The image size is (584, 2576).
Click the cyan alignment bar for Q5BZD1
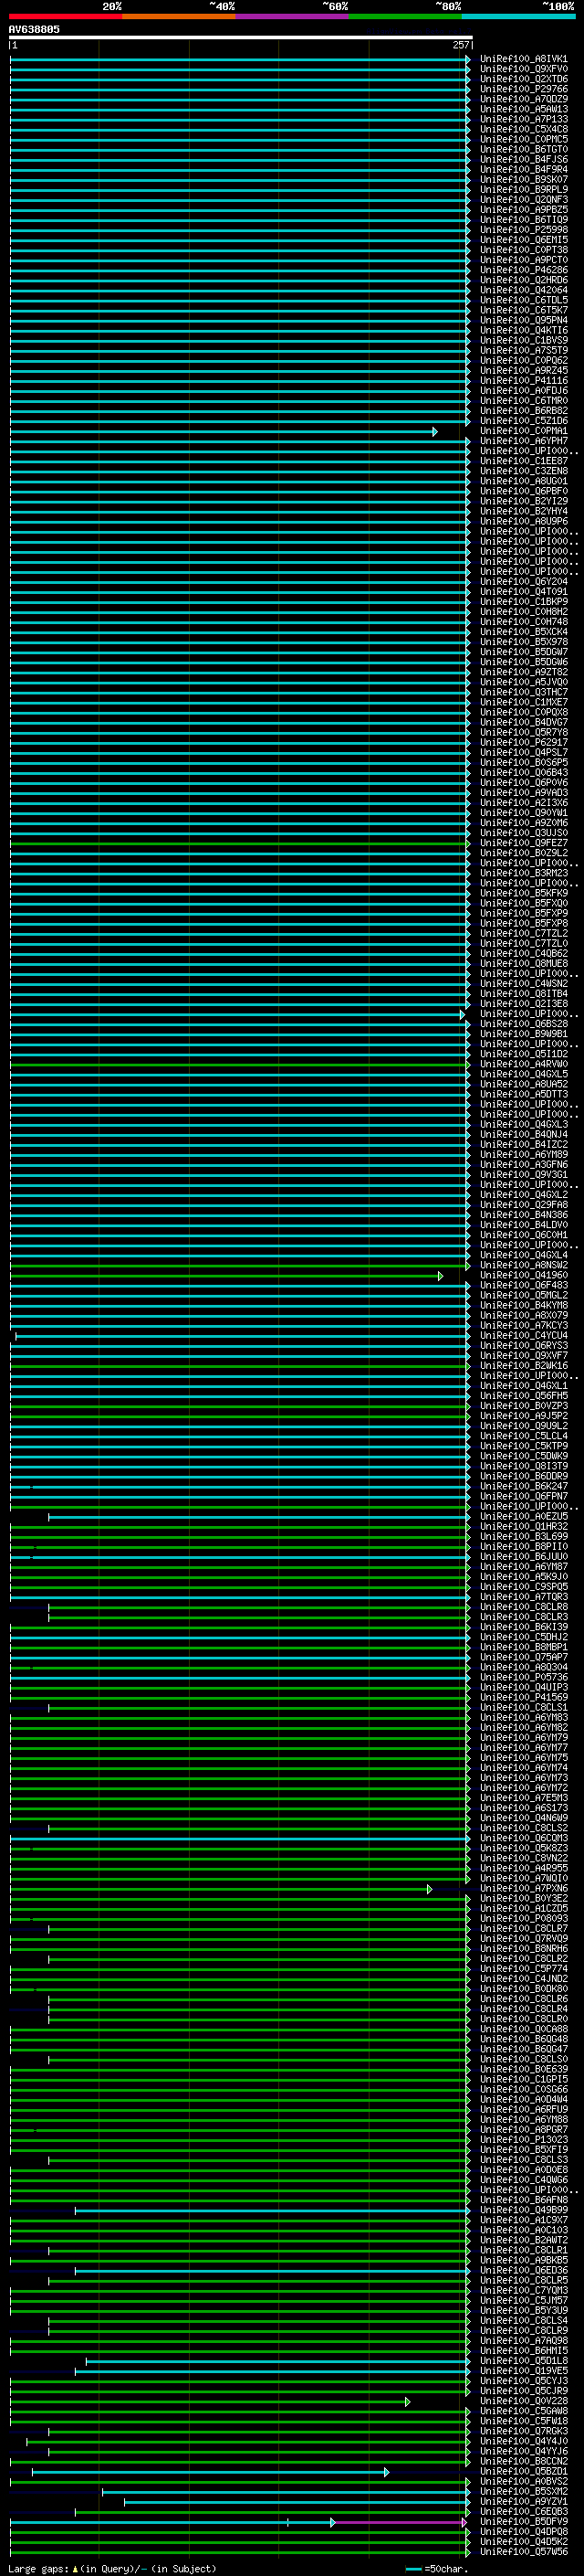coord(210,2472)
